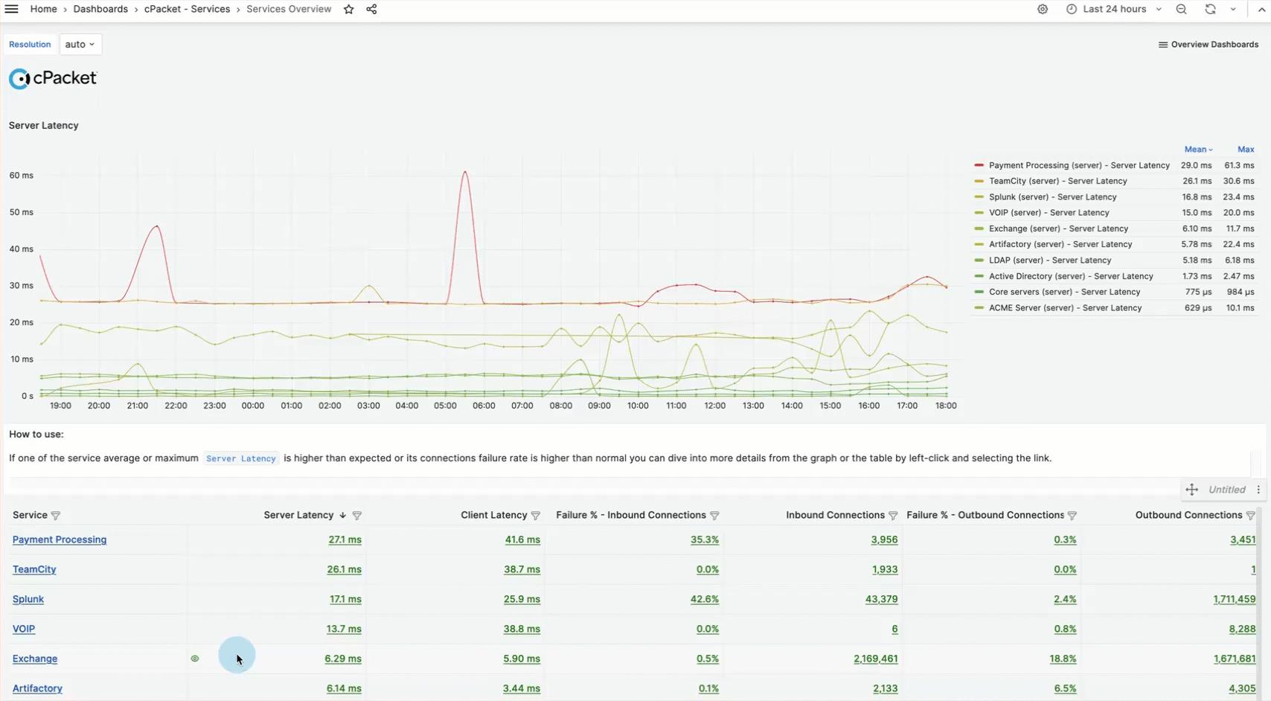Open Artifactory service link
Screen dimensions: 1271x701
click(37, 688)
